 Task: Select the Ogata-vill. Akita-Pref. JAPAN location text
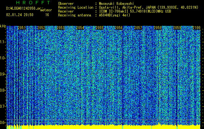pos(149,7)
